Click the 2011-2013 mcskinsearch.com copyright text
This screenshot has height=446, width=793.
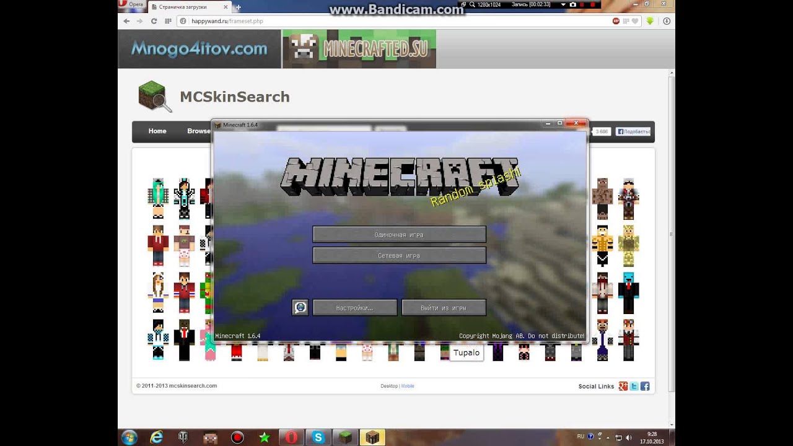177,386
